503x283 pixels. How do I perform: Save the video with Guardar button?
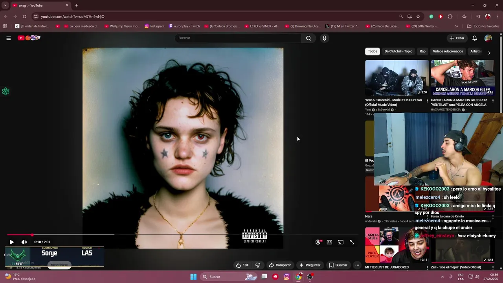click(338, 265)
